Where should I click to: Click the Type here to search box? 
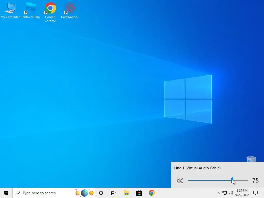click(54, 193)
